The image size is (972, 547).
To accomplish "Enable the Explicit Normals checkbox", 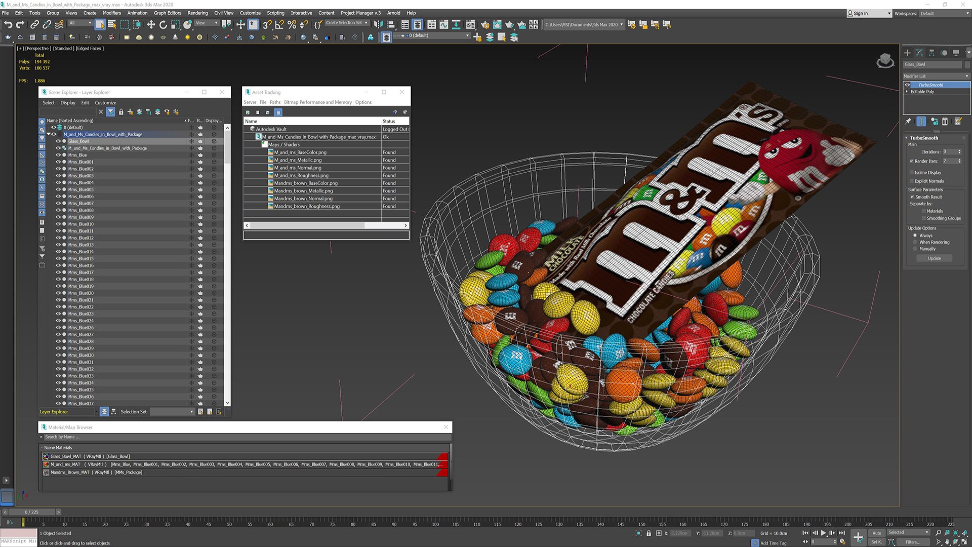I will (912, 181).
